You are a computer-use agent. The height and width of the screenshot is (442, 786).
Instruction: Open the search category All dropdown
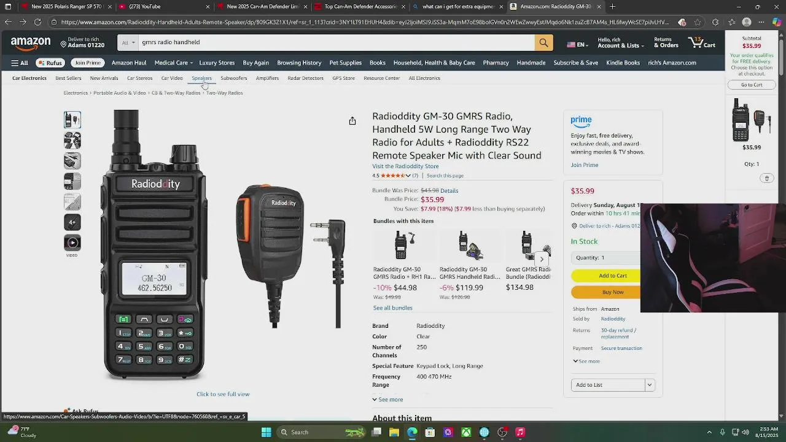tap(128, 42)
